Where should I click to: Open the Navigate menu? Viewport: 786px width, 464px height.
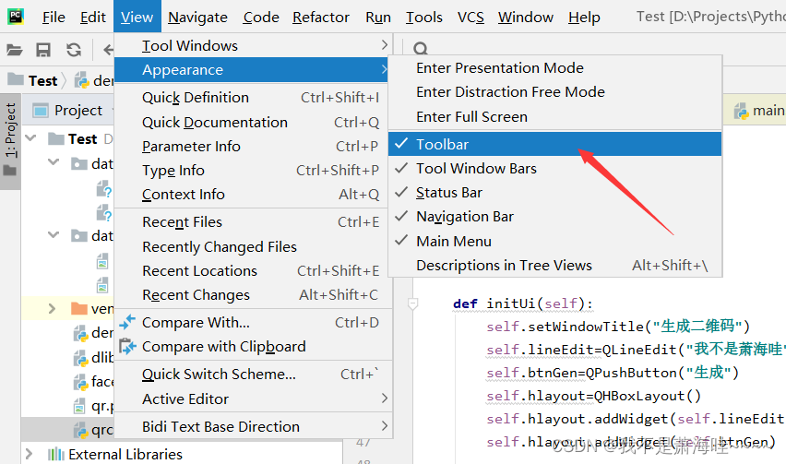197,17
